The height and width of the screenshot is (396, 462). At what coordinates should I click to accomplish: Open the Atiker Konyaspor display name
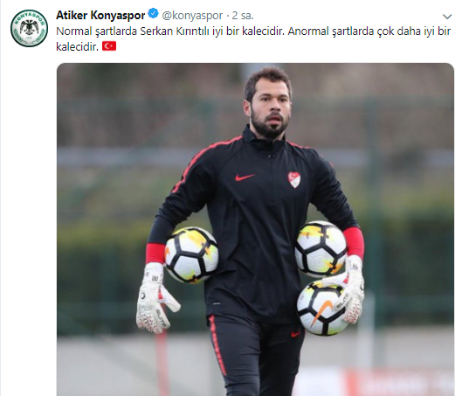(100, 15)
